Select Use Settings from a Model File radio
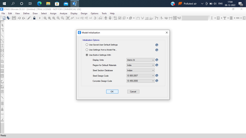The image size is (246, 138). coord(87,50)
